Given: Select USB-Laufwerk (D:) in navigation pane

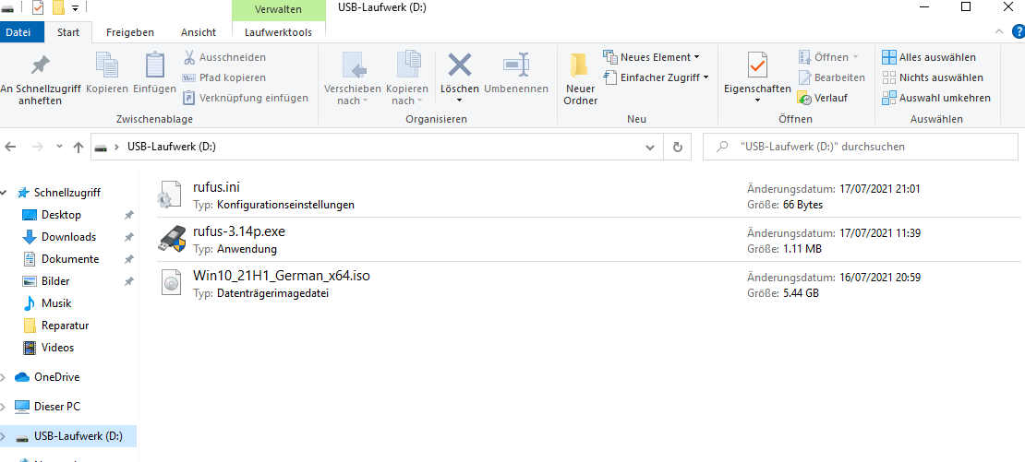Looking at the screenshot, I should [68, 436].
